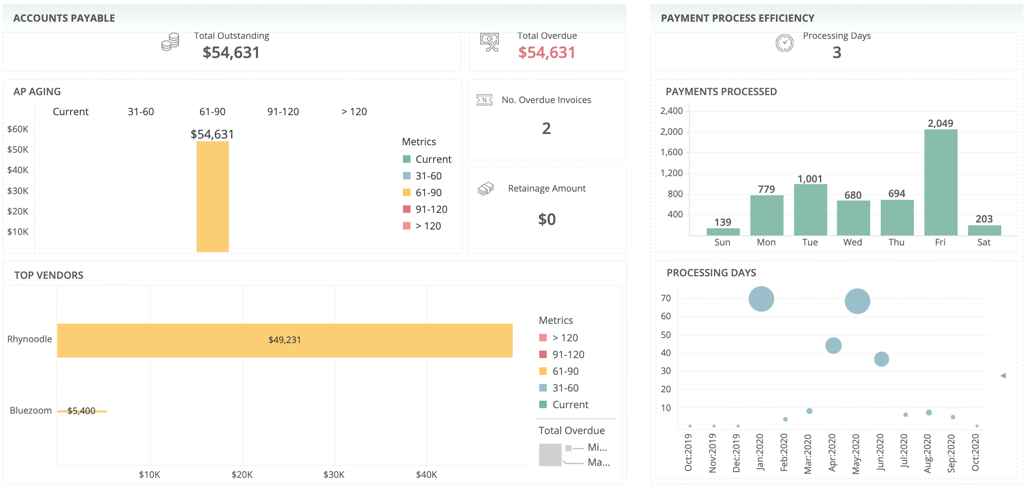Click the > 120 column header in AP Aging
Viewport: 1030px width, 495px height.
point(354,112)
